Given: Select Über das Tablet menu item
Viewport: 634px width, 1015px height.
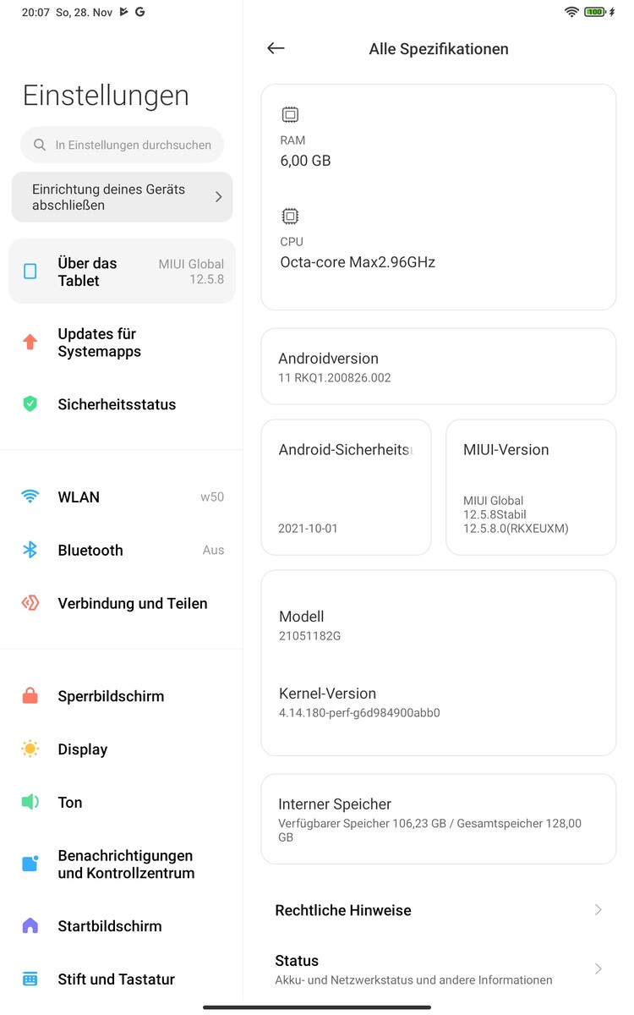Looking at the screenshot, I should 122,272.
